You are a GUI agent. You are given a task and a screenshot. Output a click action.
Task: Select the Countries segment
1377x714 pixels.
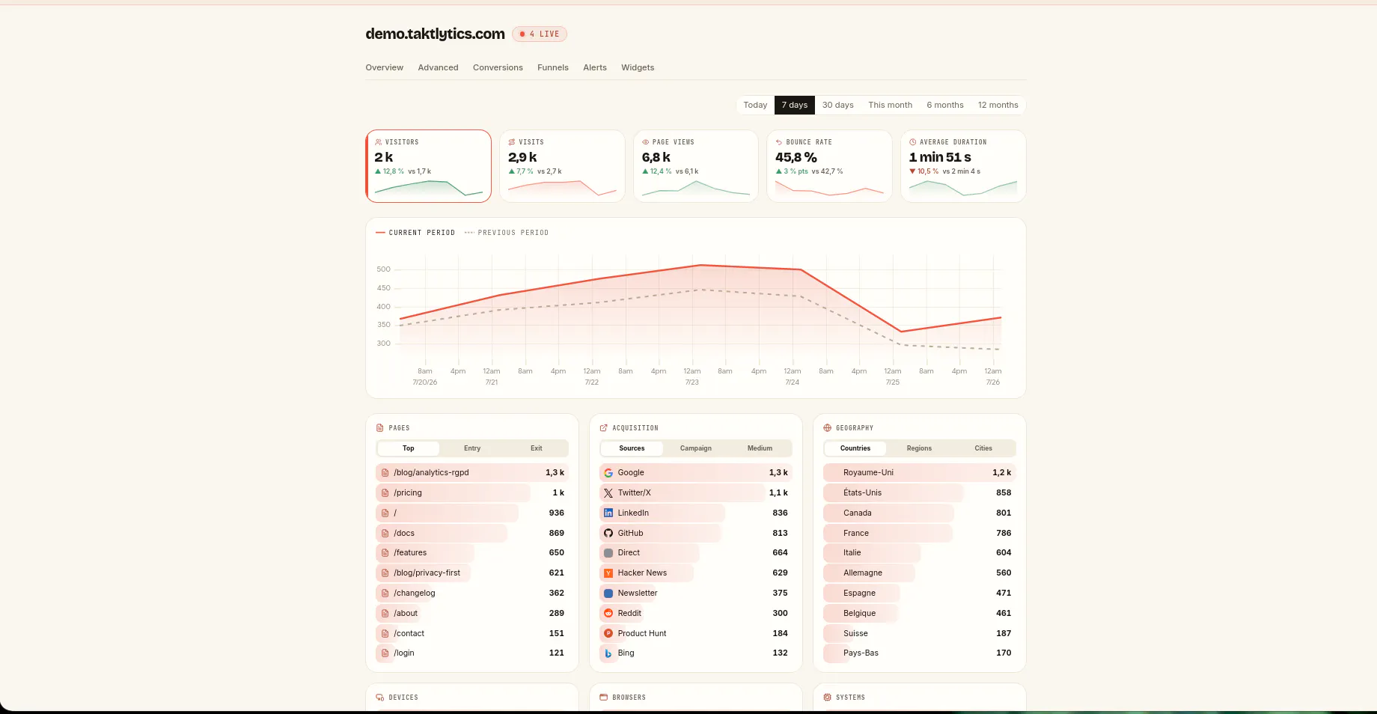[x=855, y=448]
